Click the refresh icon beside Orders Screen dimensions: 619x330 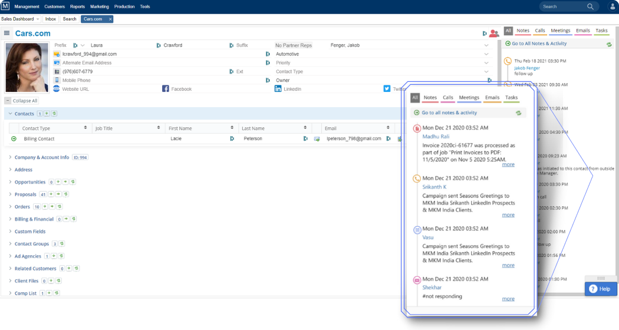(x=59, y=206)
